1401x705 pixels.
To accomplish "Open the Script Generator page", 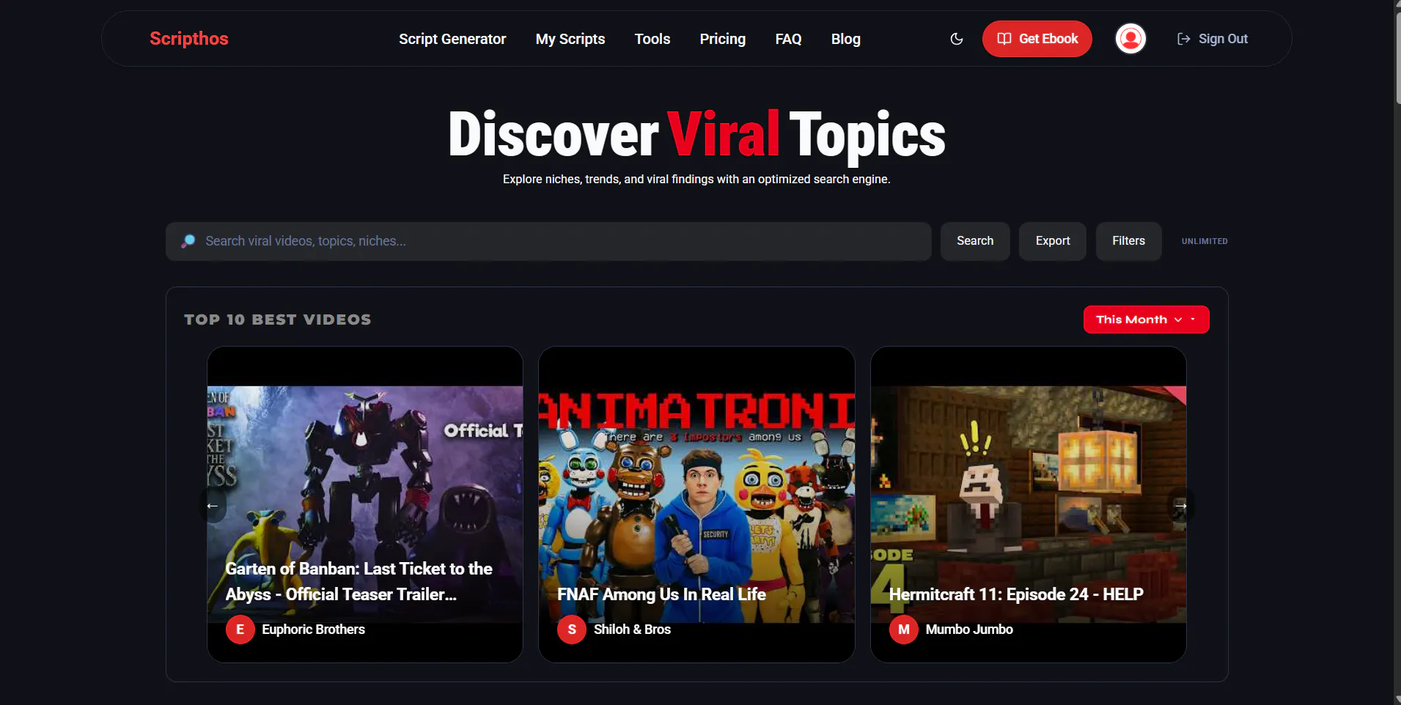I will pyautogui.click(x=452, y=39).
